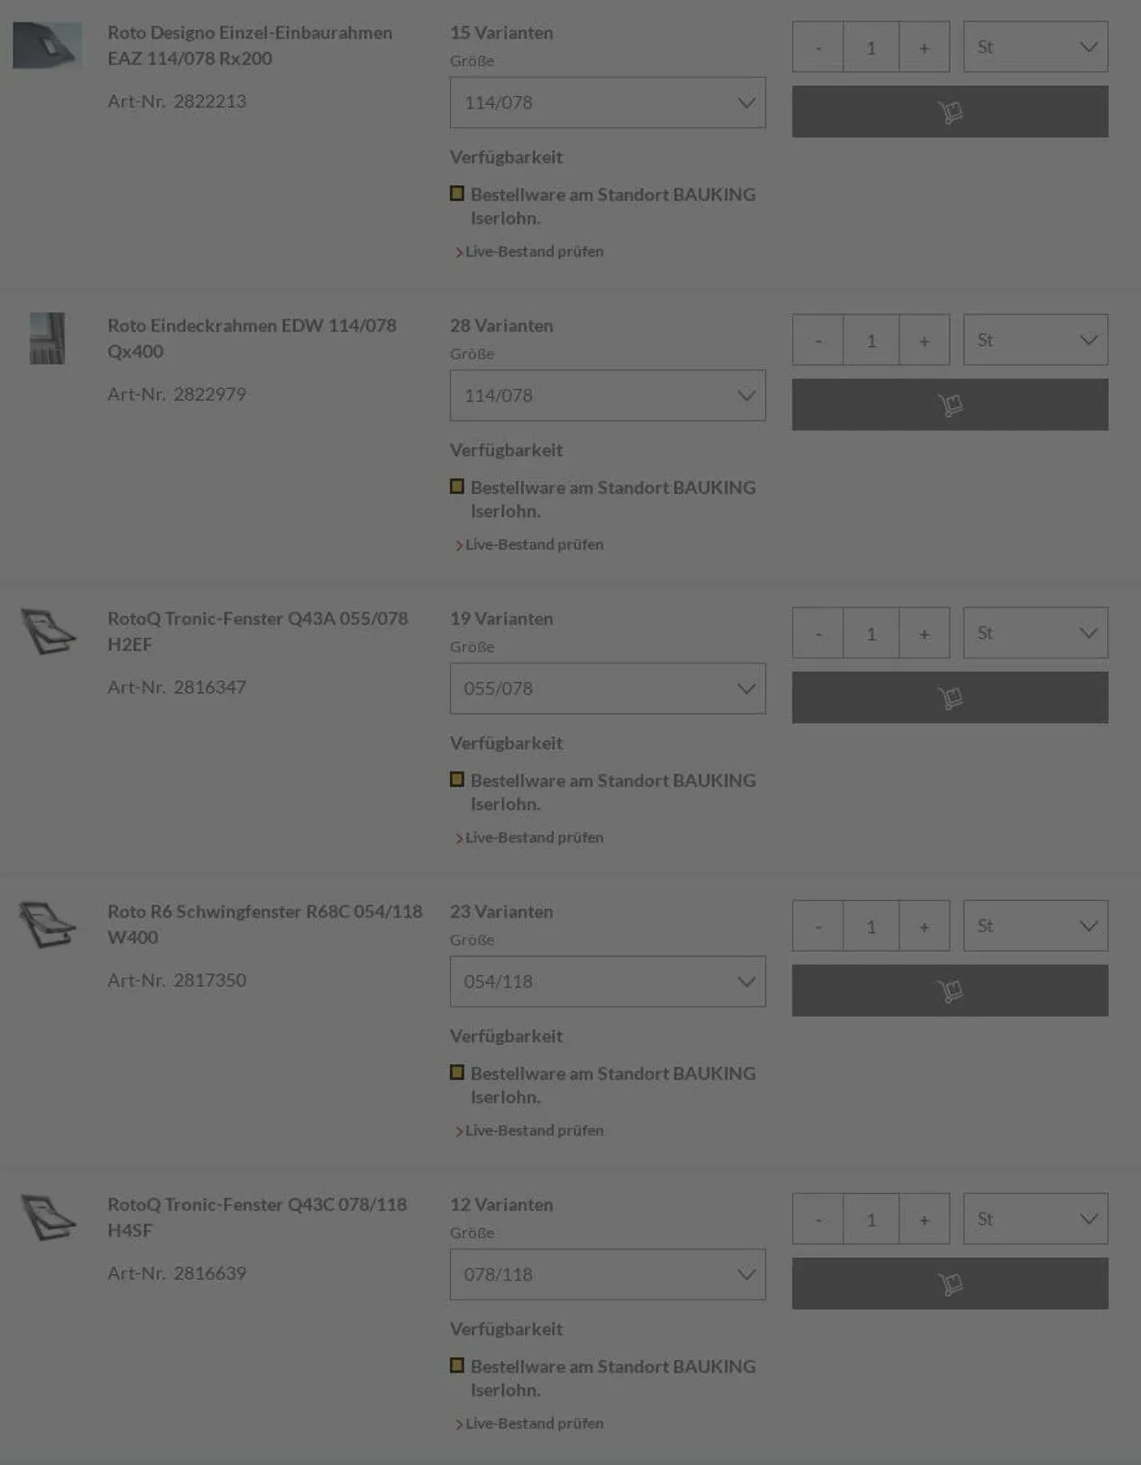Add RotoQ Tronic-Fenster Q43A to cart
The height and width of the screenshot is (1465, 1141).
coord(949,697)
